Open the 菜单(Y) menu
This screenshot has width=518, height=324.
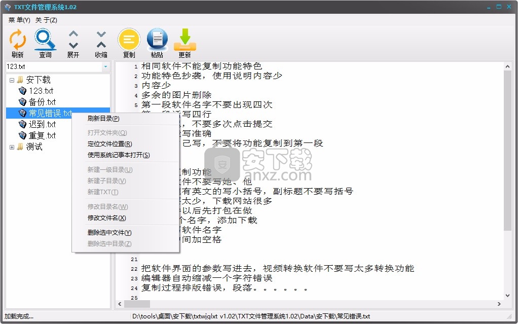point(19,20)
